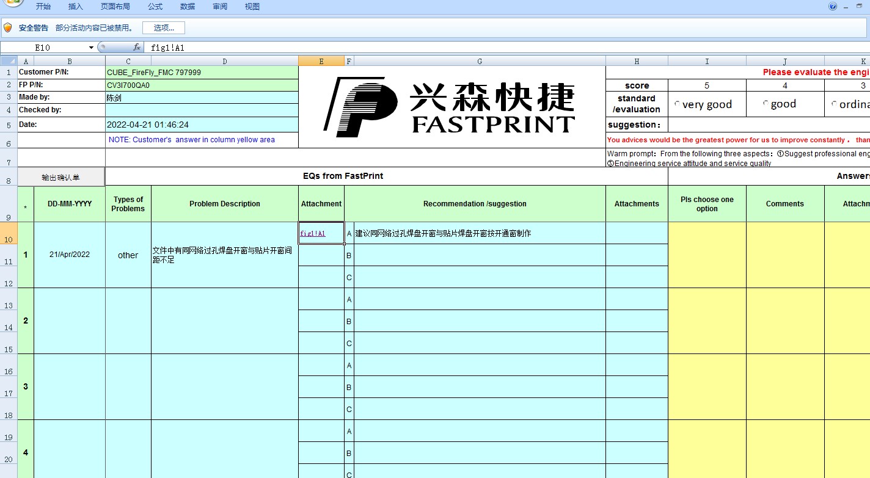The height and width of the screenshot is (478, 870).
Task: Open the 视图 ribbon tab
Action: 252,7
